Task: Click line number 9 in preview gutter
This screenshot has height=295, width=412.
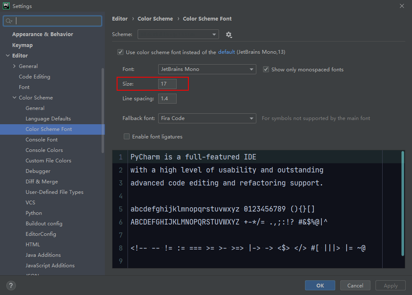Action: (x=120, y=261)
